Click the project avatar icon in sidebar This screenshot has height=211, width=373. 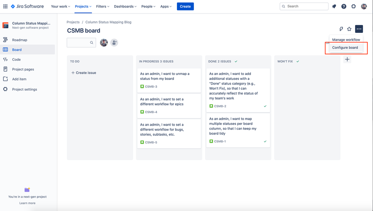(x=6, y=25)
